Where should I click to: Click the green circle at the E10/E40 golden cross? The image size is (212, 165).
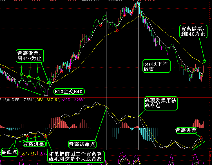click(x=49, y=83)
